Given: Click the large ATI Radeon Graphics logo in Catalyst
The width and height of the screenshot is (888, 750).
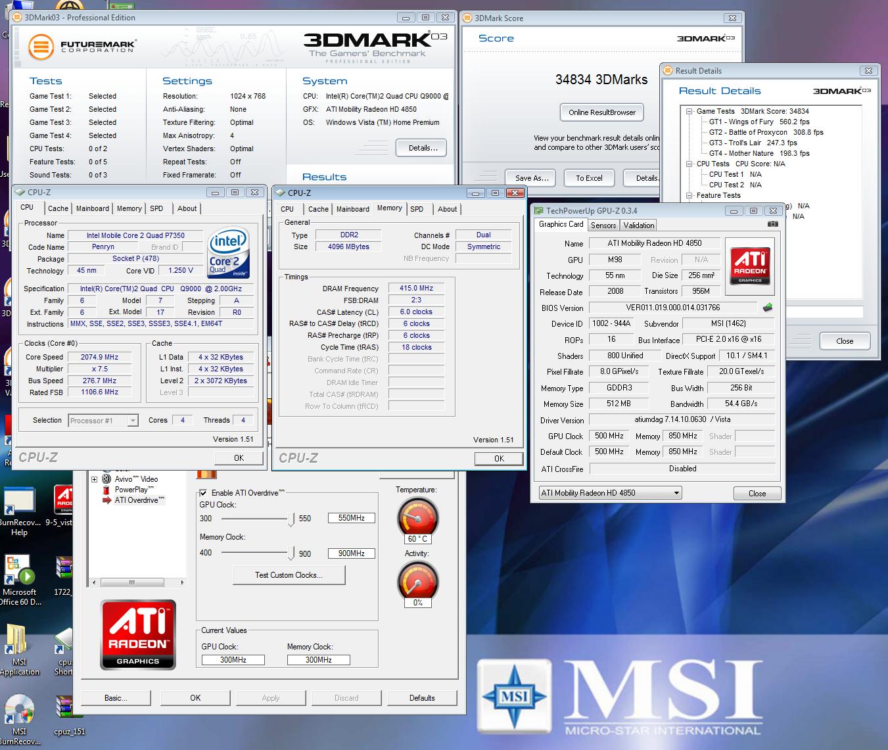Looking at the screenshot, I should 138,634.
